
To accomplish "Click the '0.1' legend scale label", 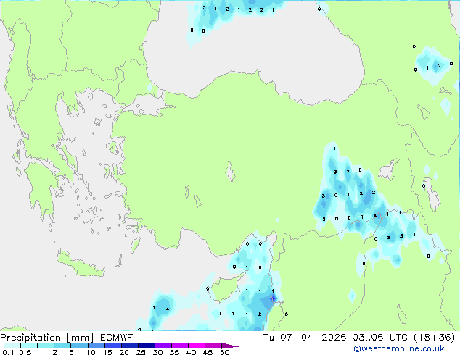I will coord(8,352).
